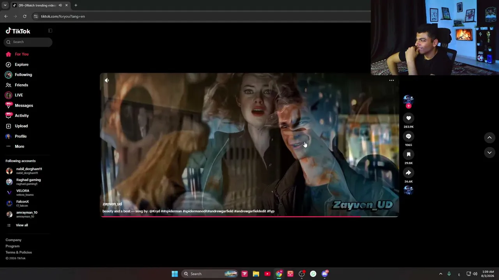Click the tiktok.com address bar URL
499x280 pixels.
[63, 16]
